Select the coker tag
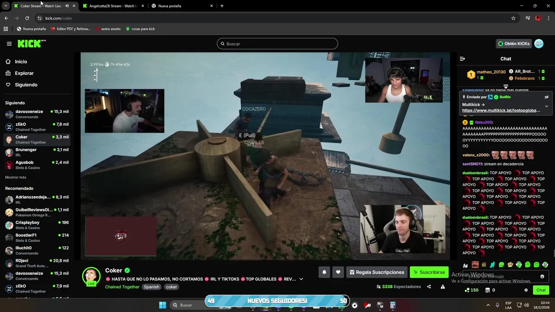555x312 pixels. [x=172, y=287]
